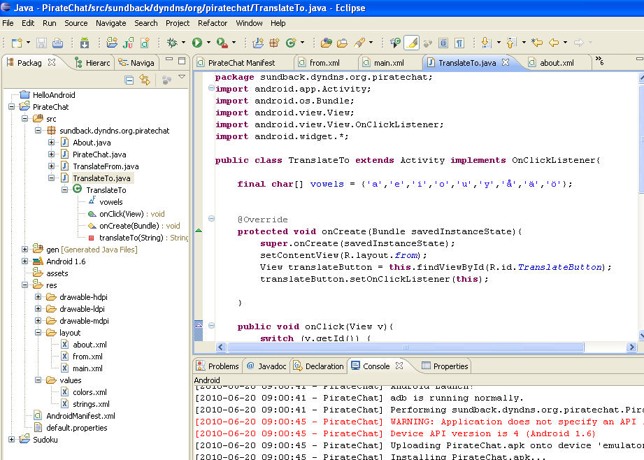Switch to the main.xml editor tab
644x460 pixels.
tap(389, 63)
